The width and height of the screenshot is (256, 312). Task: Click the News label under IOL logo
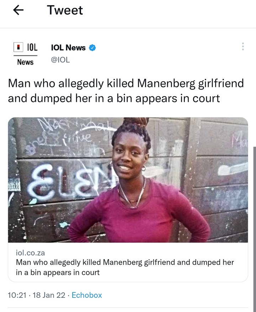(25, 62)
